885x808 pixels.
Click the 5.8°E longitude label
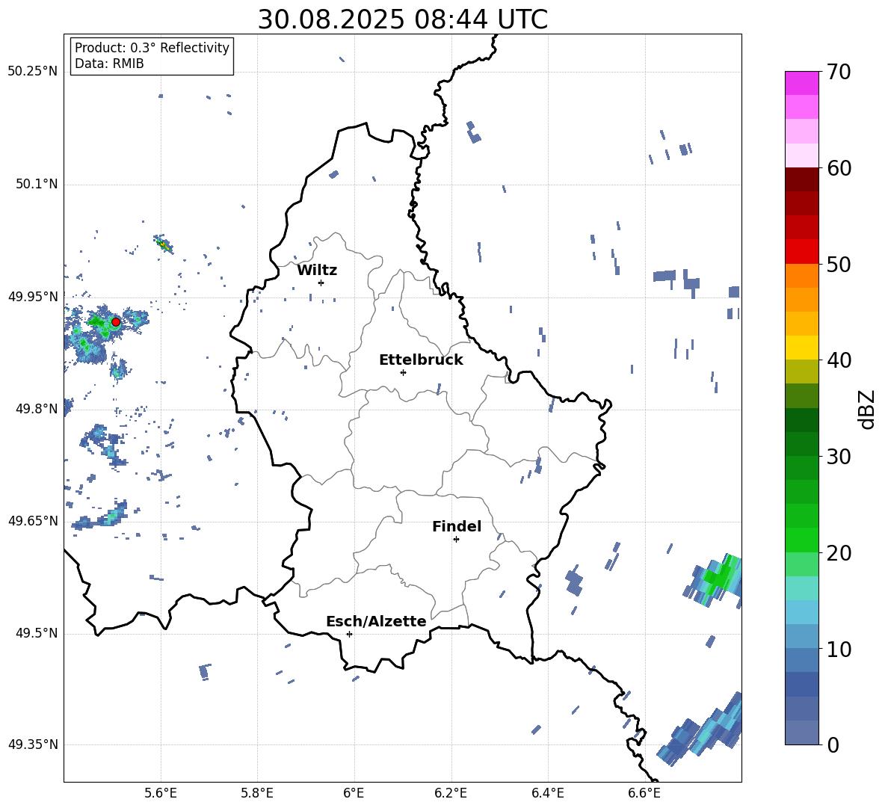pos(257,793)
